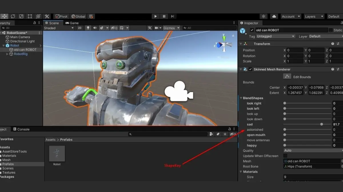This screenshot has width=343, height=192.
Task: Open Skinned Mesh Renderer help icon
Action: click(333, 69)
